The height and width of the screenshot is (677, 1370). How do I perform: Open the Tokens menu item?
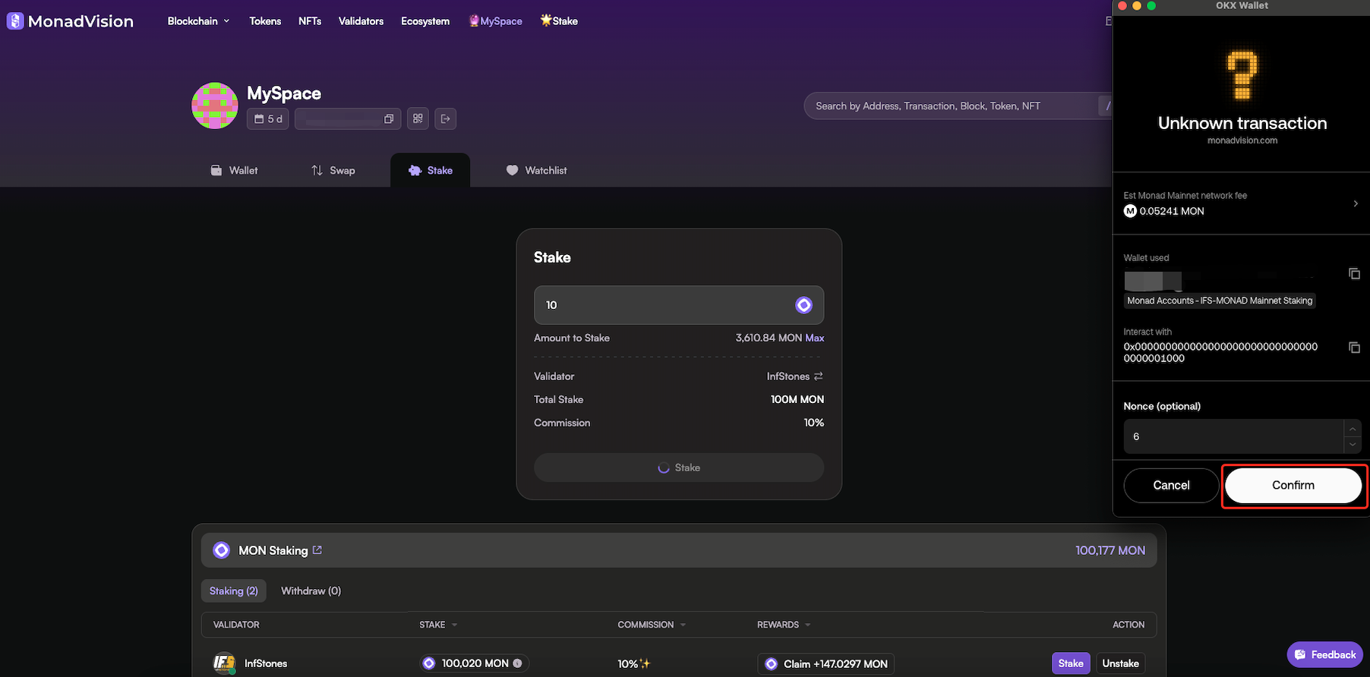pyautogui.click(x=265, y=21)
